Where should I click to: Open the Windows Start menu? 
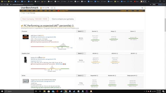(x=2, y=91)
